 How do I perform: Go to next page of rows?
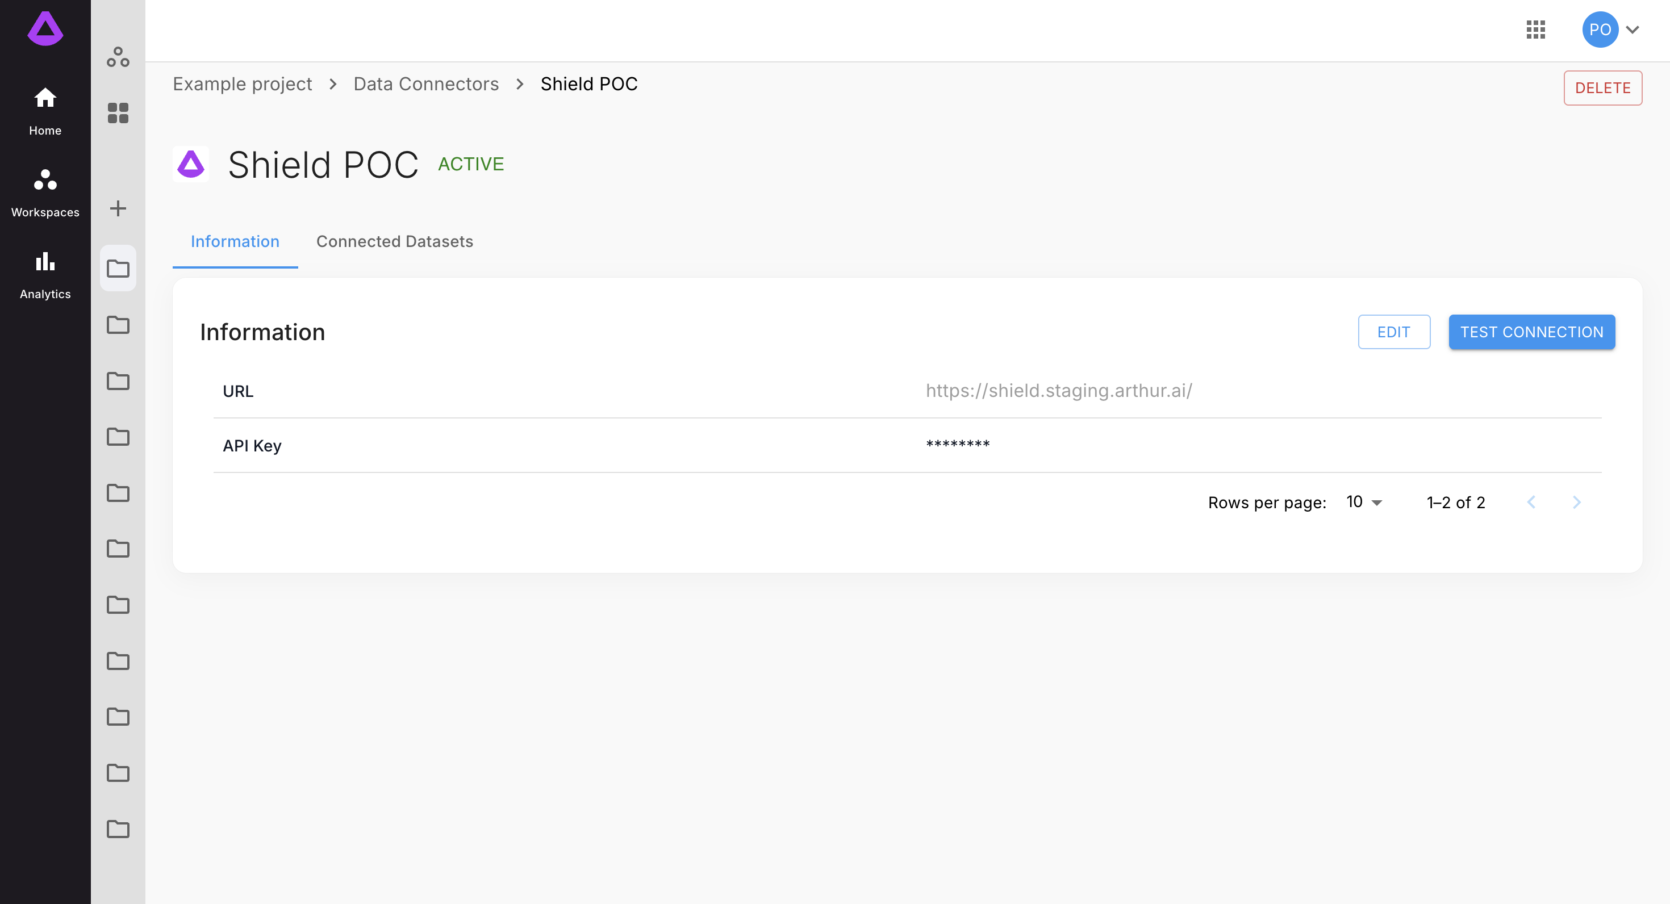(1577, 501)
